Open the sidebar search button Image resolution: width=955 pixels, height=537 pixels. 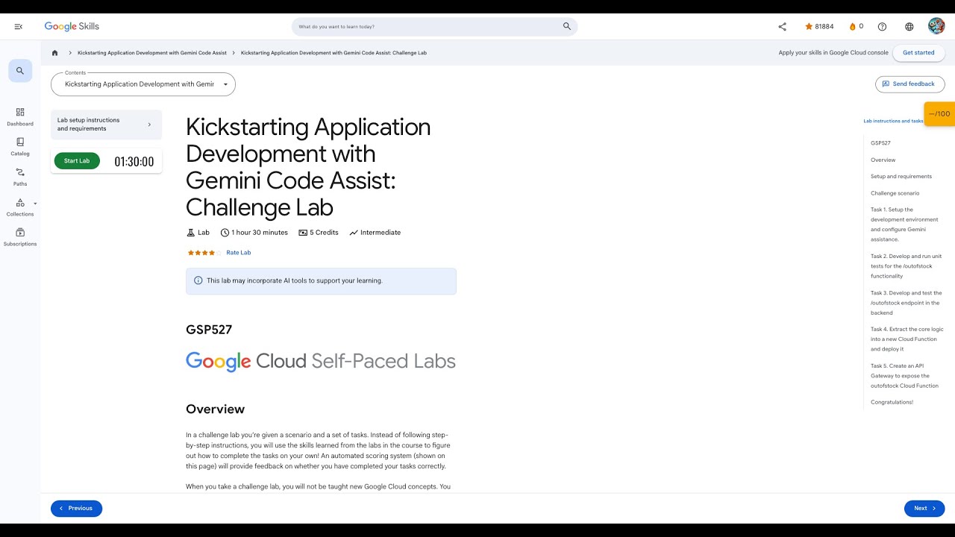(x=20, y=71)
